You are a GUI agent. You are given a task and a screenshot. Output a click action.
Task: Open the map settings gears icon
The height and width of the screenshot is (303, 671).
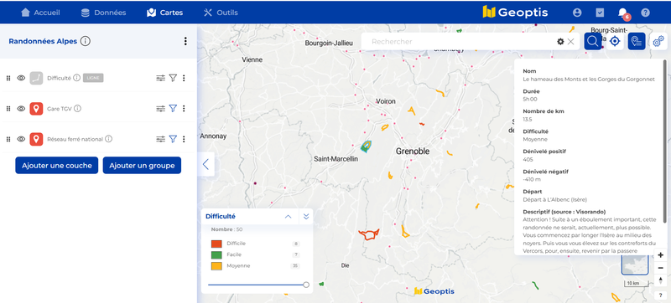point(658,41)
